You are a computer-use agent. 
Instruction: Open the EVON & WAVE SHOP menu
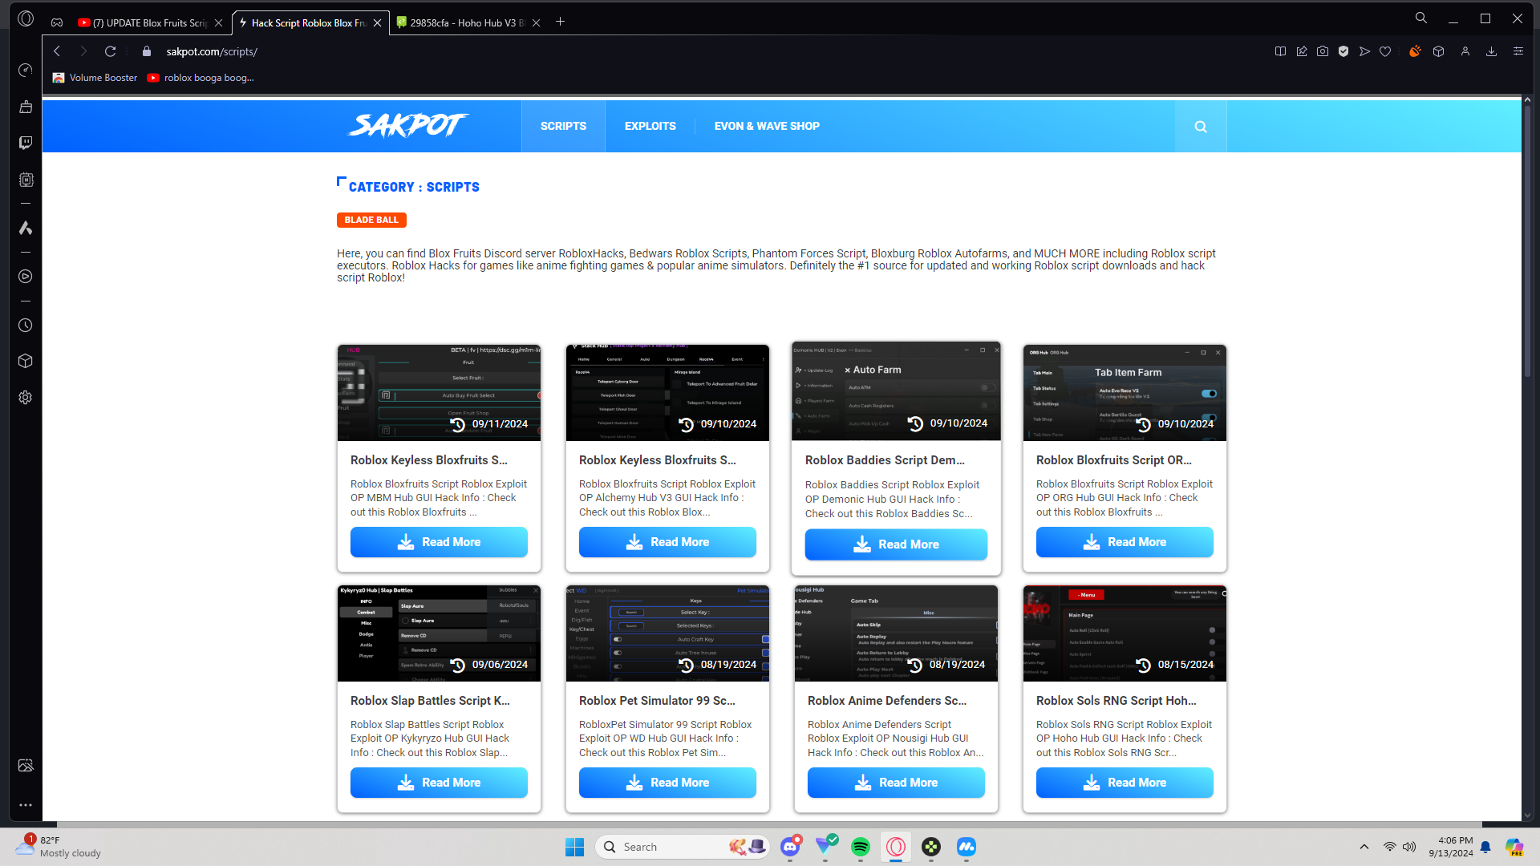pos(767,127)
